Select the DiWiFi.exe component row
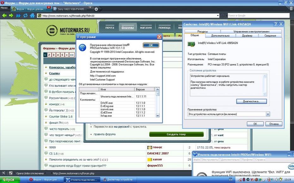Viewport: 294px width, 183px height. pos(117,103)
